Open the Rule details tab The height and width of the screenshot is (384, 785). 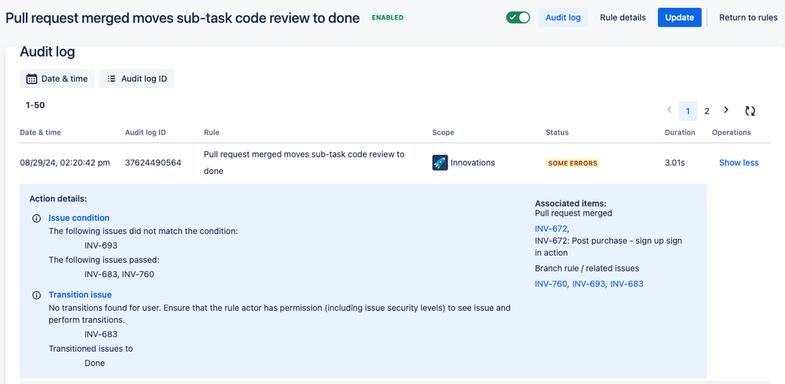(x=623, y=17)
